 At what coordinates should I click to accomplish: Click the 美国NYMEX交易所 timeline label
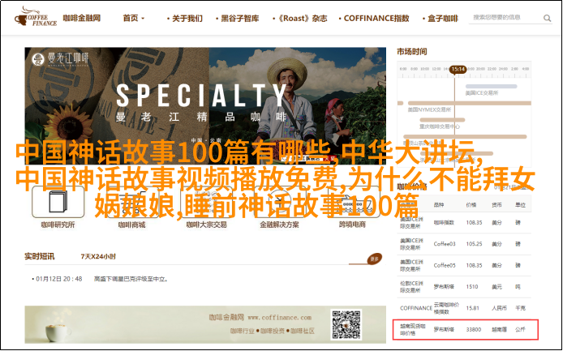click(x=429, y=109)
